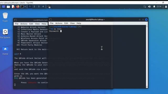Minimize the xtech terminal window
Image resolution: width=168 pixels, height=94 pixels.
[140, 20]
